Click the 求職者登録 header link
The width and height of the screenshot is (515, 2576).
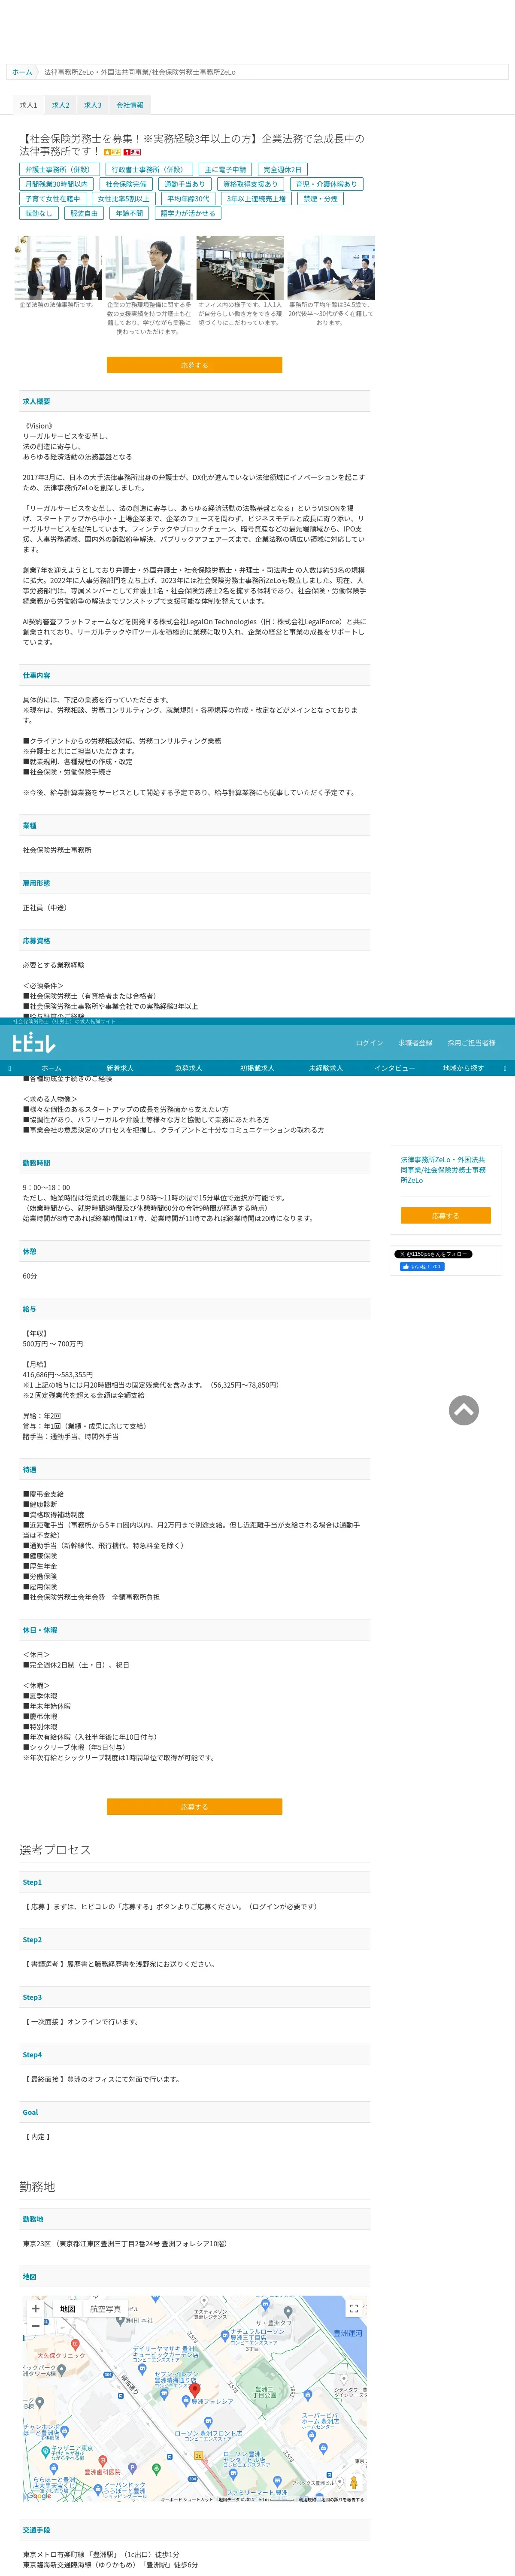click(x=415, y=1043)
